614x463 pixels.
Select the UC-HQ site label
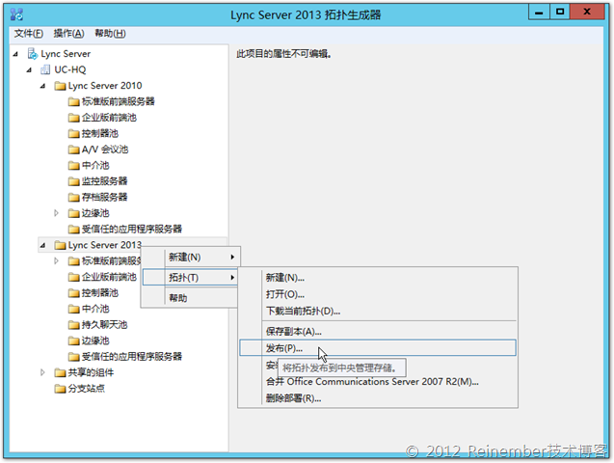(x=70, y=69)
